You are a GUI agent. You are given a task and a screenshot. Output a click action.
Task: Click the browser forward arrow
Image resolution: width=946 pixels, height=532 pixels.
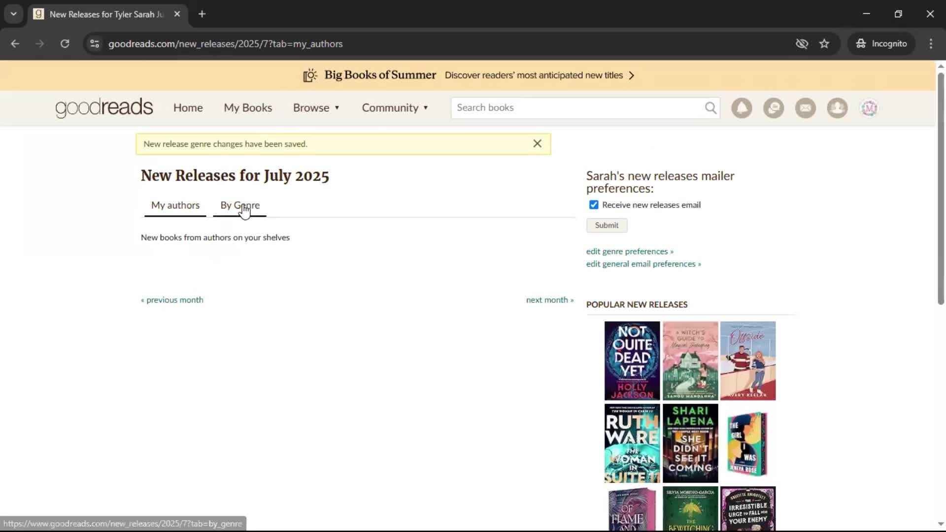(40, 43)
